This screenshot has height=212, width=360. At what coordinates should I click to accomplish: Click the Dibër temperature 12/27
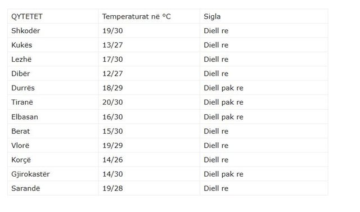[112, 74]
